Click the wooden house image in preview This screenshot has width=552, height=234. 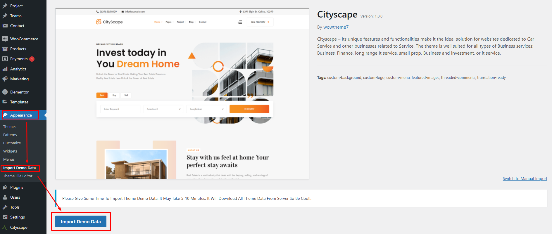click(x=136, y=164)
